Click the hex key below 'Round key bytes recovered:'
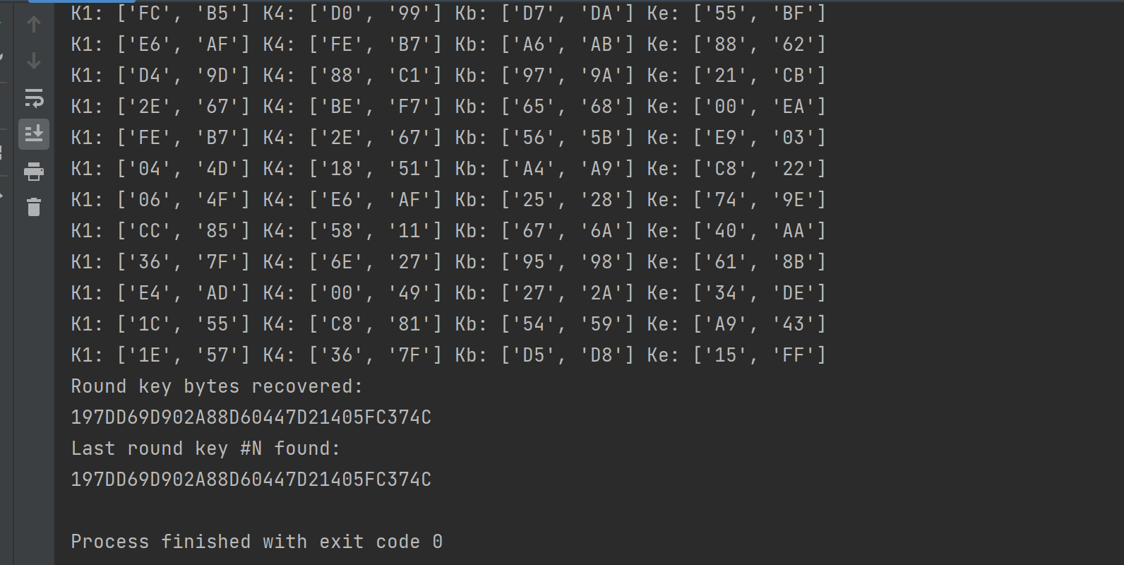1124x565 pixels. pyautogui.click(x=251, y=417)
